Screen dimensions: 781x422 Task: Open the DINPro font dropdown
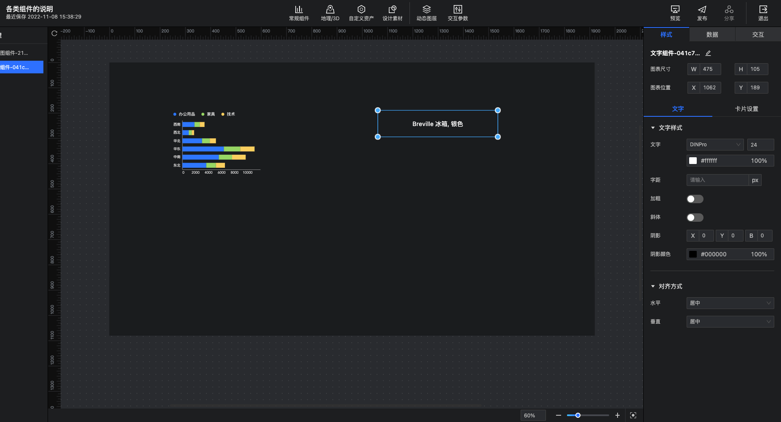click(x=715, y=145)
